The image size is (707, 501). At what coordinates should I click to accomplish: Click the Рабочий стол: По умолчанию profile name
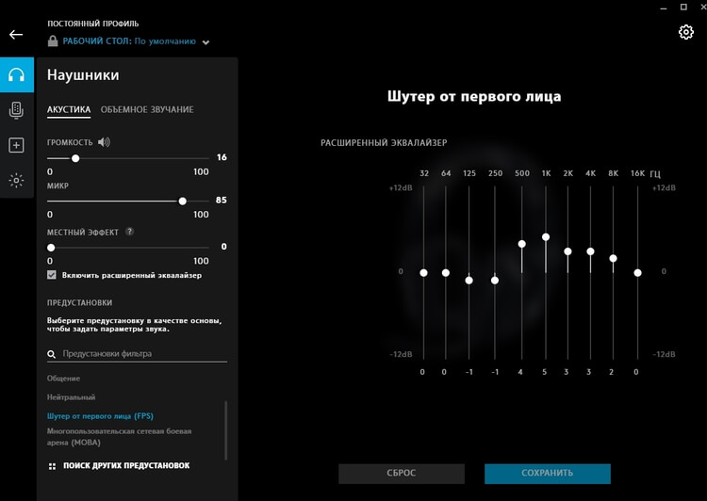[129, 41]
